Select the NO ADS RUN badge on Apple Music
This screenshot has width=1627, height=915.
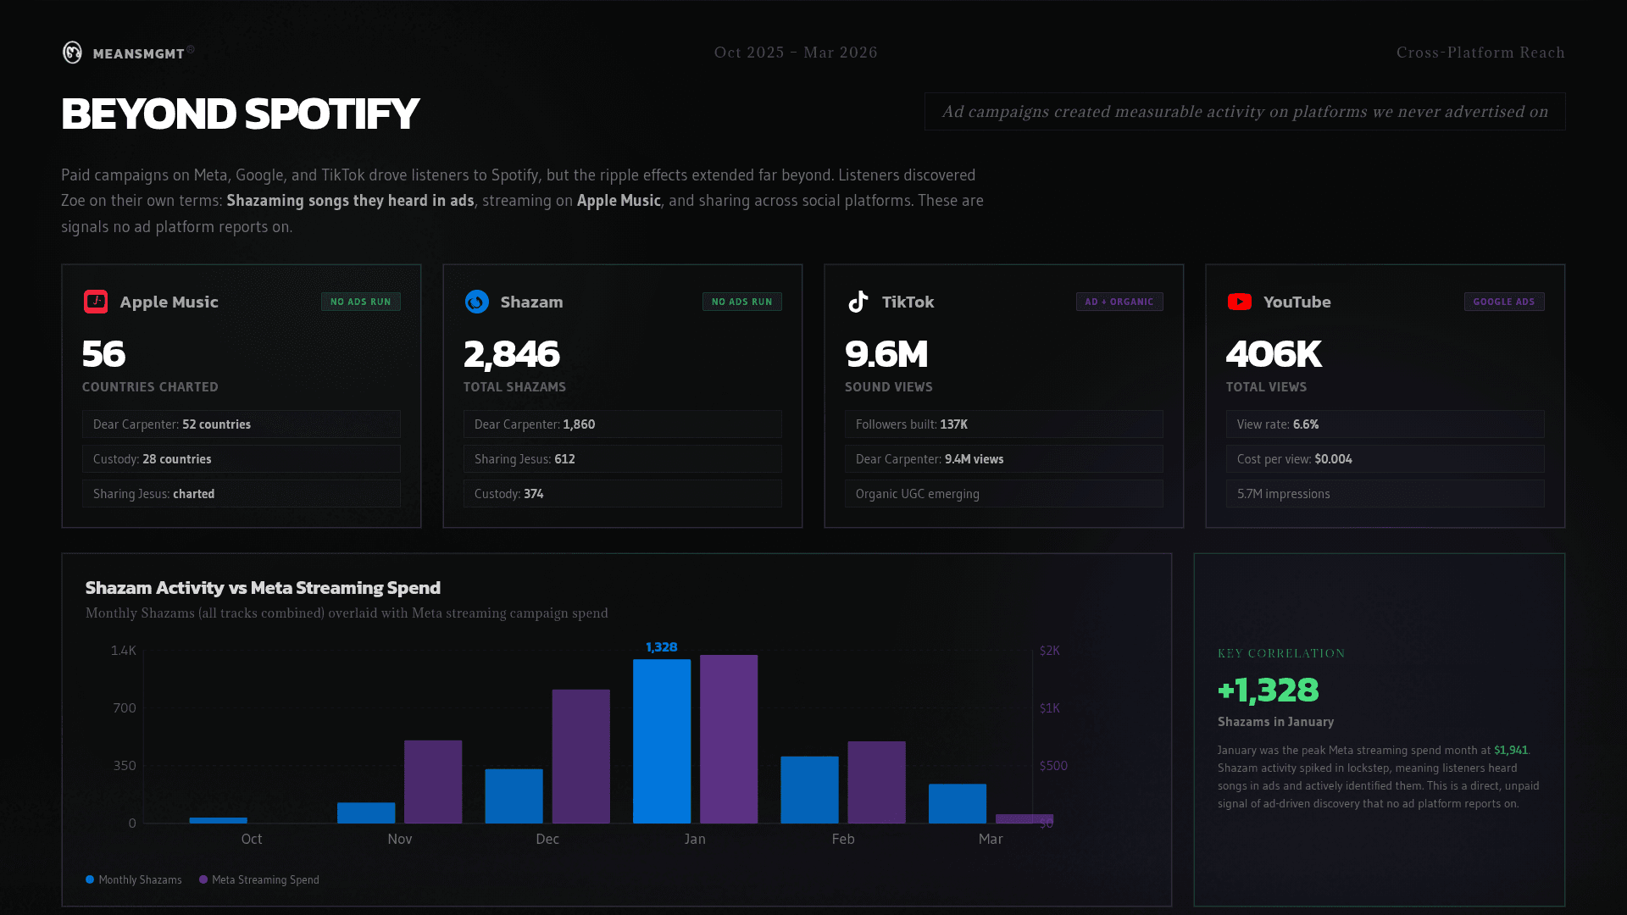[x=361, y=302]
